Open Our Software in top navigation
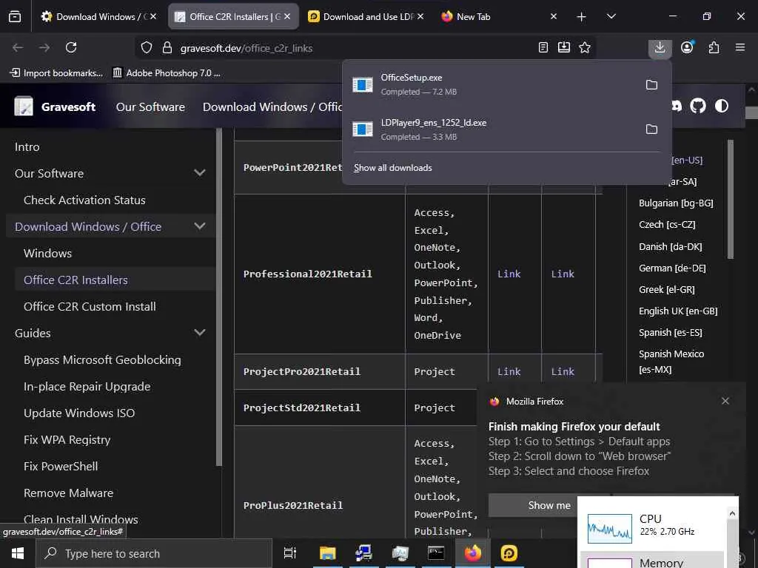Image resolution: width=758 pixels, height=568 pixels. pyautogui.click(x=150, y=106)
